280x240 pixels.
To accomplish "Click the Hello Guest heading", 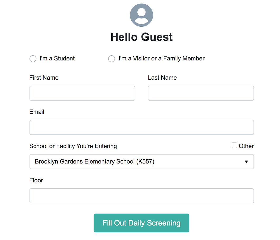I will tap(142, 37).
